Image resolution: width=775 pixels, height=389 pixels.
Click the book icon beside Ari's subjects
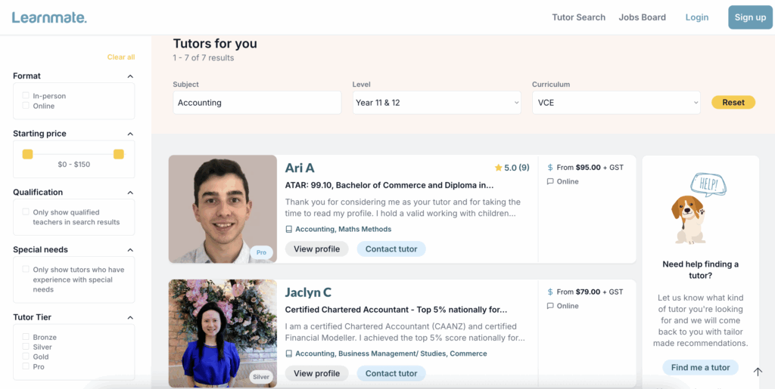coord(289,230)
